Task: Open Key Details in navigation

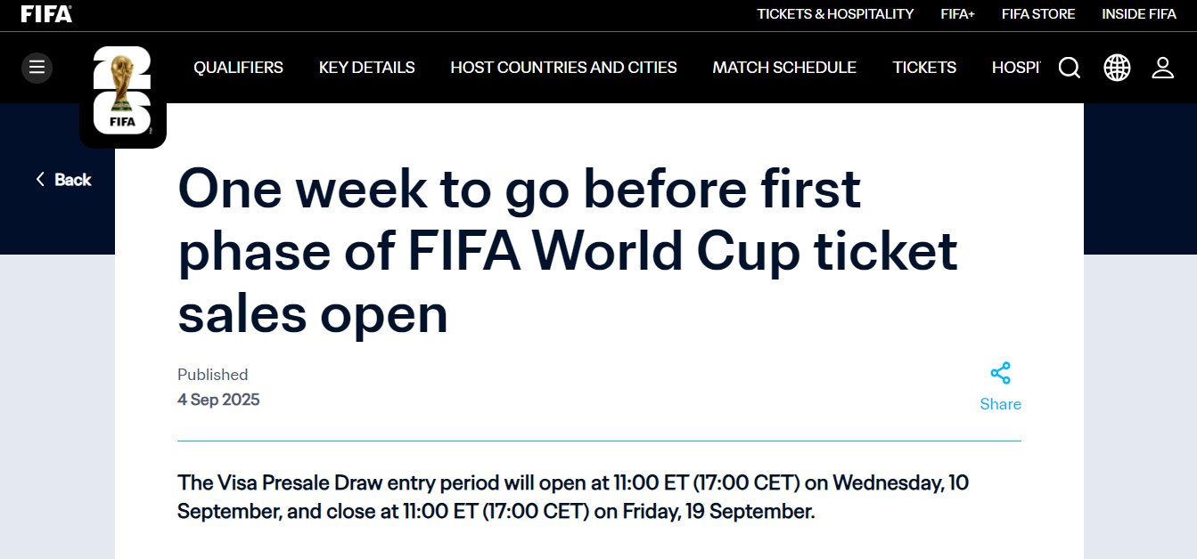Action: click(366, 68)
